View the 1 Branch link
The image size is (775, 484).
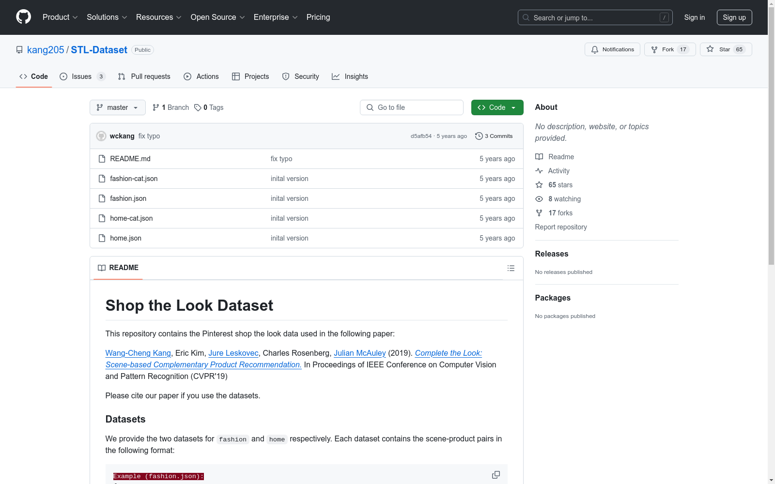pyautogui.click(x=170, y=107)
